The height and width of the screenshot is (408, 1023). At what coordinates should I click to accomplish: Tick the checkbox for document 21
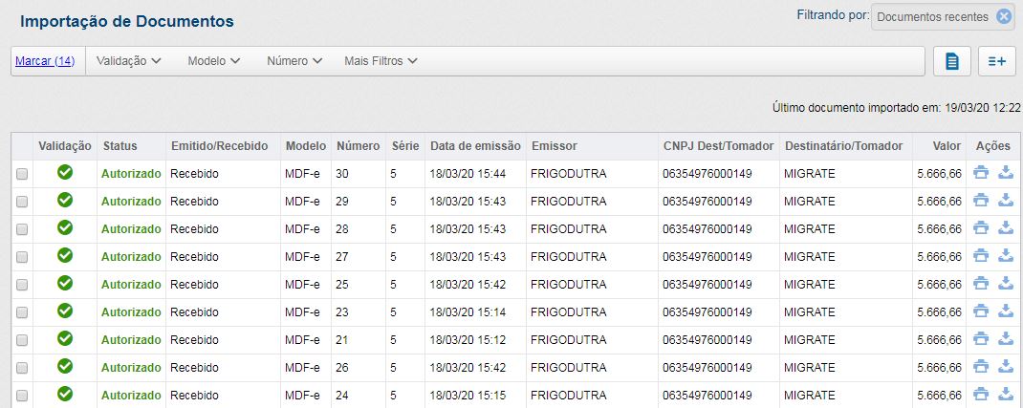click(x=22, y=340)
